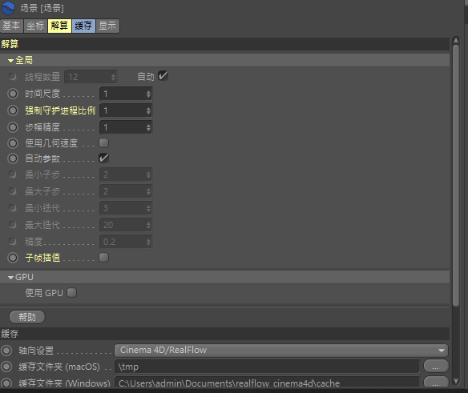
Task: Switch to the 坐标 tab
Action: pyautogui.click(x=35, y=26)
